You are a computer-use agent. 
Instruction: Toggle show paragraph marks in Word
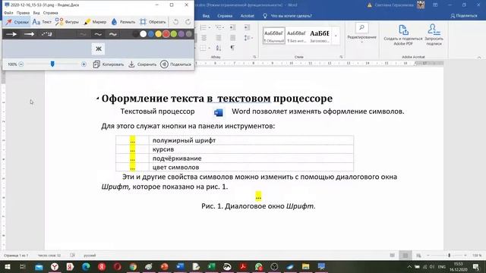click(232, 48)
